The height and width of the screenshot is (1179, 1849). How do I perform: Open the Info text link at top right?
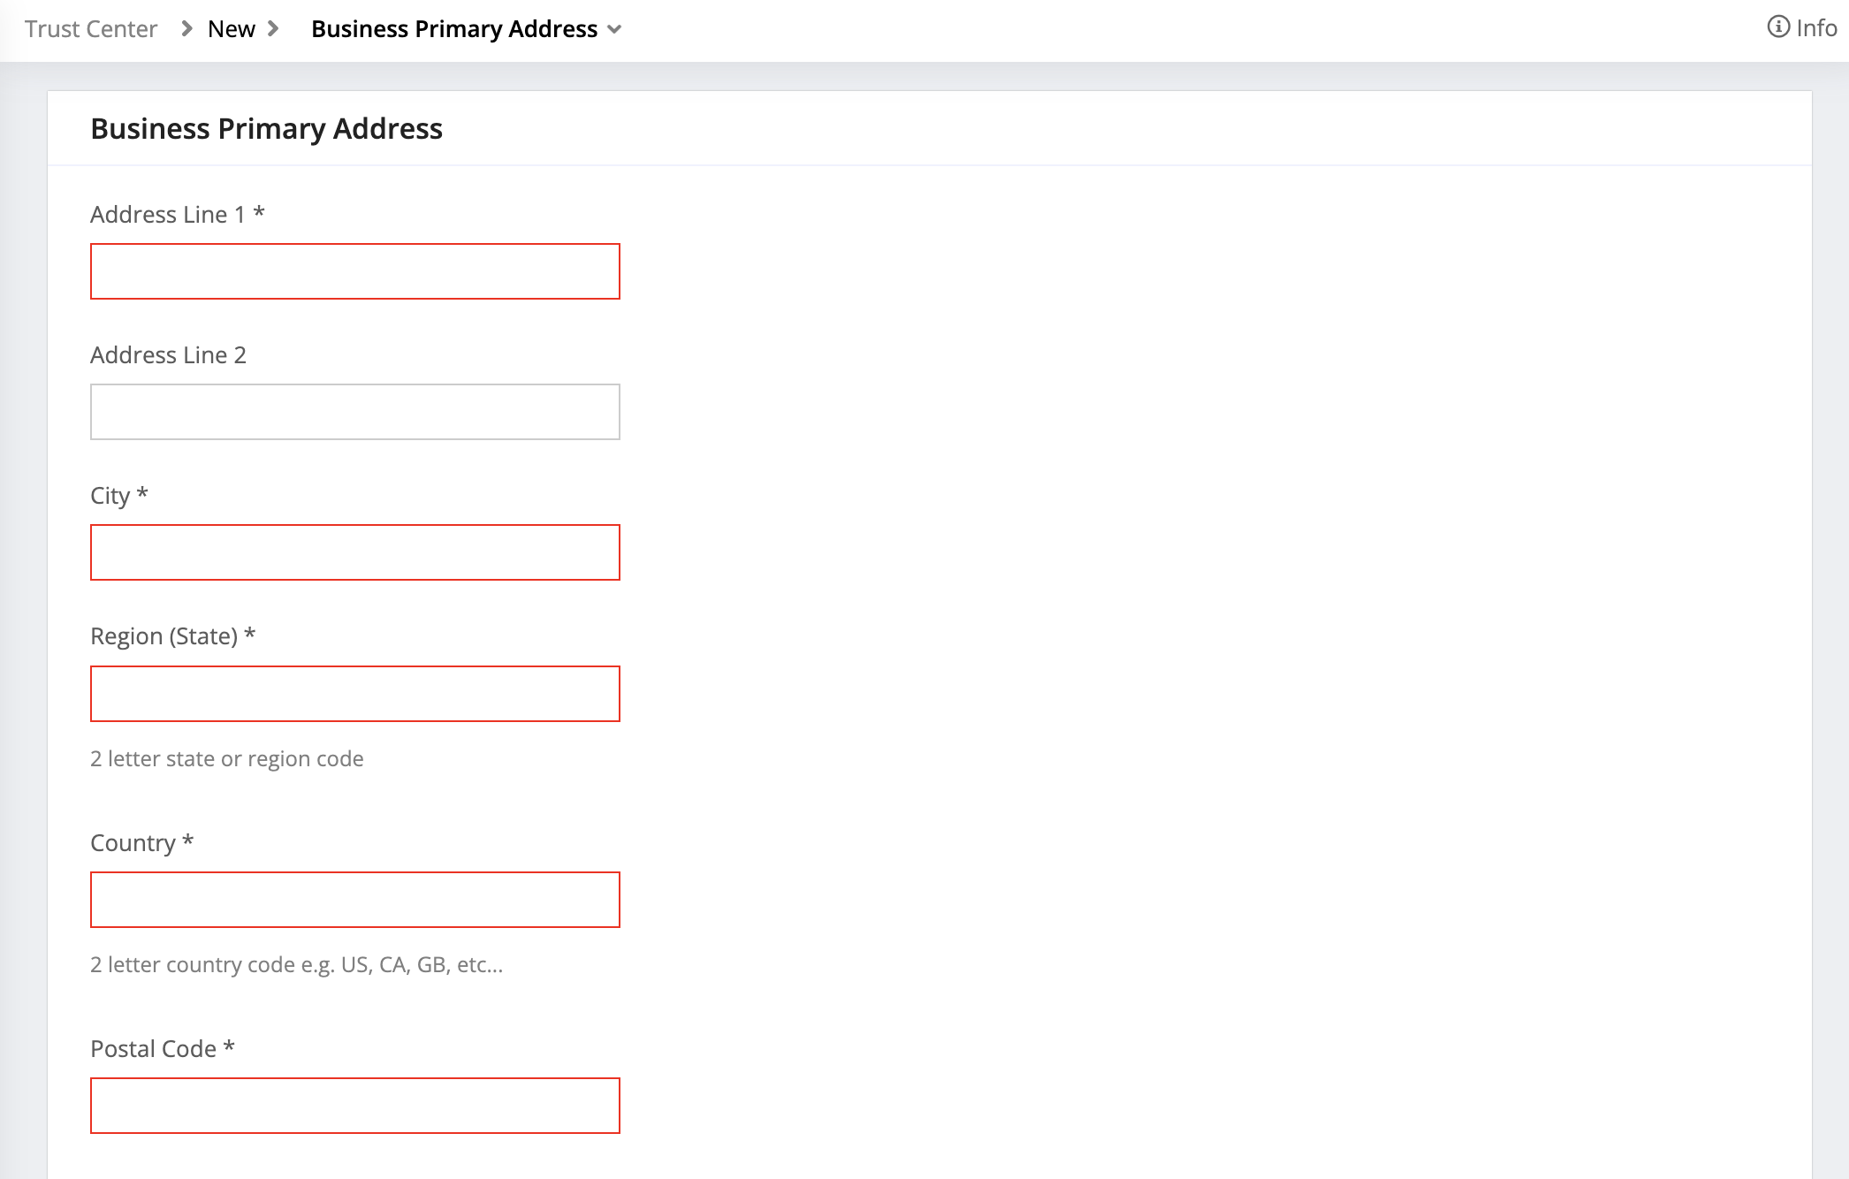point(1816,28)
